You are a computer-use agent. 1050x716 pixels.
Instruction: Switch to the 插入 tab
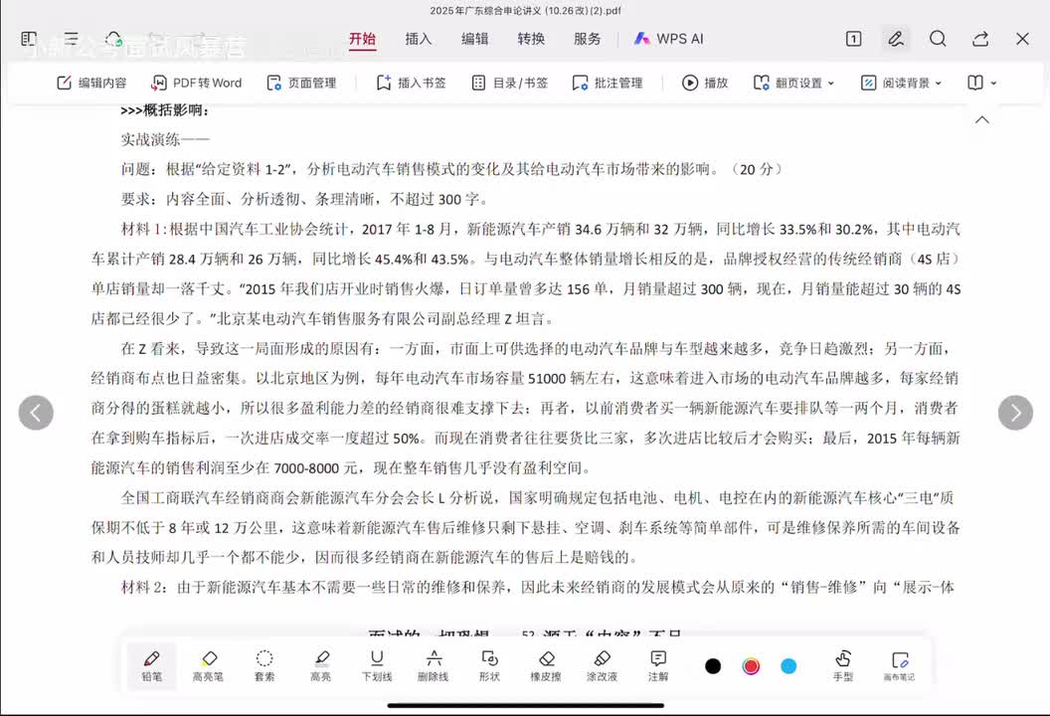coord(419,39)
